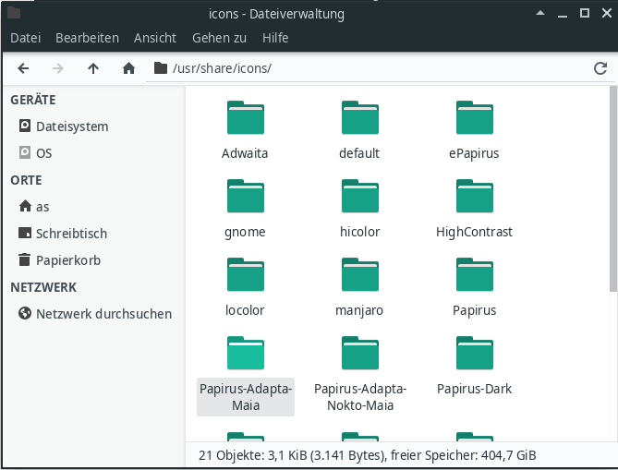Click the vertical scrollbar of file view
This screenshot has width=618, height=470.
click(612, 189)
